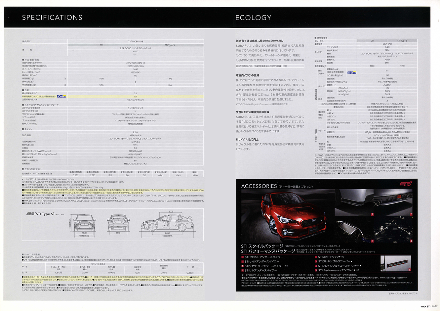Click the 1530/1540 tread value
This screenshot has width=440, height=311.
136,72
